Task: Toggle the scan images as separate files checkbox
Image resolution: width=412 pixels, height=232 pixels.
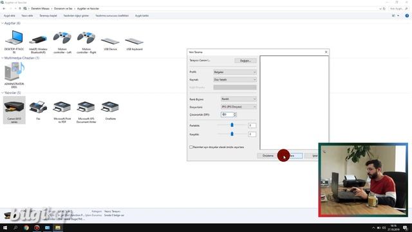Action: pos(191,147)
